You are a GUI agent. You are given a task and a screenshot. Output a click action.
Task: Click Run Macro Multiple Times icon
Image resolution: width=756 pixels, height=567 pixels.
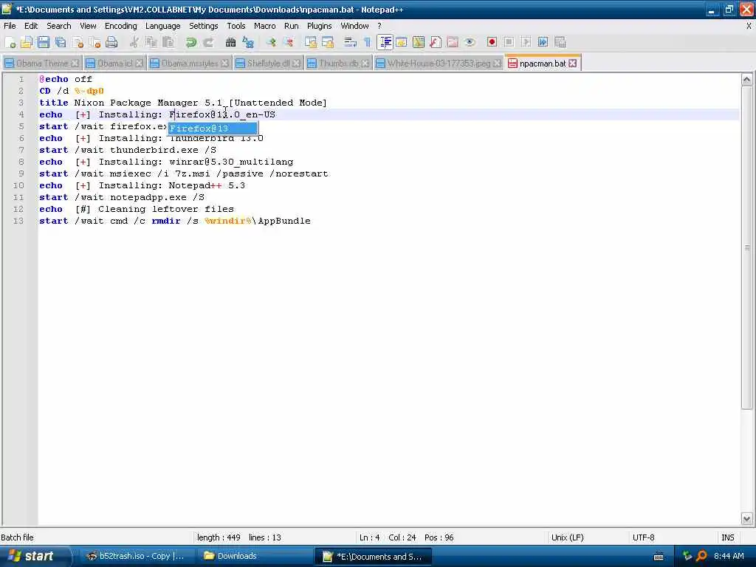tap(543, 42)
